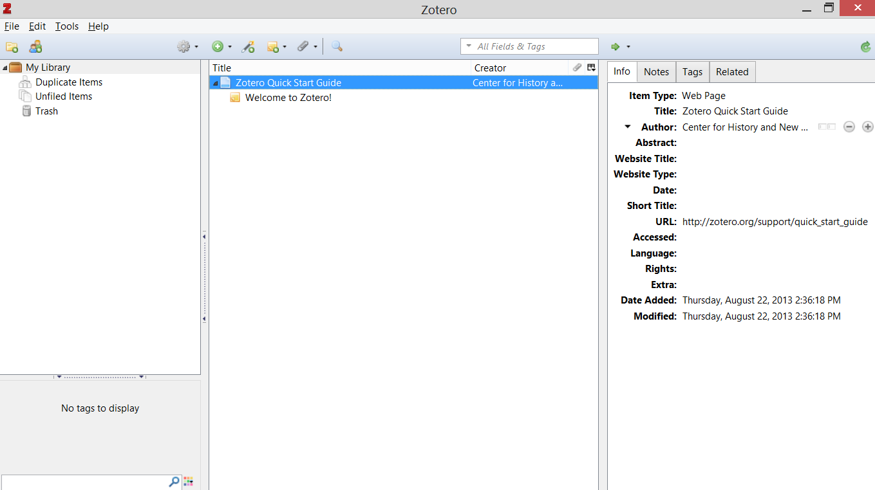Select the Welcome to Zotero! note
875x490 pixels.
[288, 98]
